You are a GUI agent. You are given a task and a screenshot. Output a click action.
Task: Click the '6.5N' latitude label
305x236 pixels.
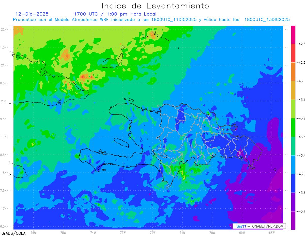click(x=4, y=226)
